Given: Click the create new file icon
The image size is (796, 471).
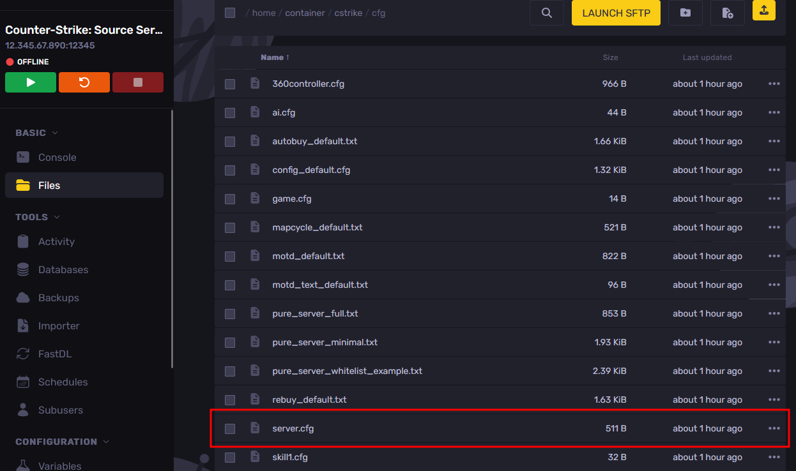Looking at the screenshot, I should click(727, 13).
